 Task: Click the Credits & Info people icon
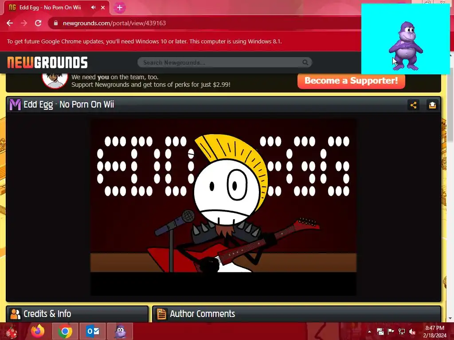pos(15,314)
